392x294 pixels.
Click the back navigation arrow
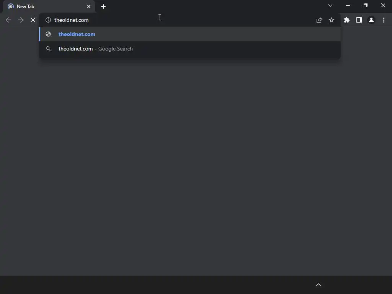(x=8, y=20)
